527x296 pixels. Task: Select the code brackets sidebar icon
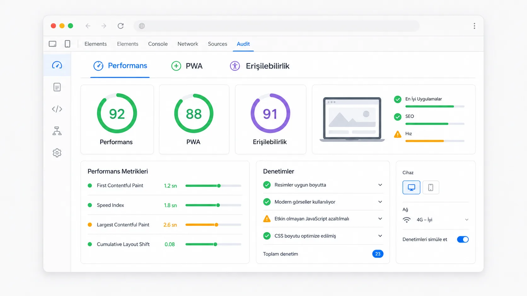pos(57,109)
